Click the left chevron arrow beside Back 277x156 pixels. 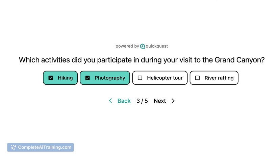pos(110,101)
